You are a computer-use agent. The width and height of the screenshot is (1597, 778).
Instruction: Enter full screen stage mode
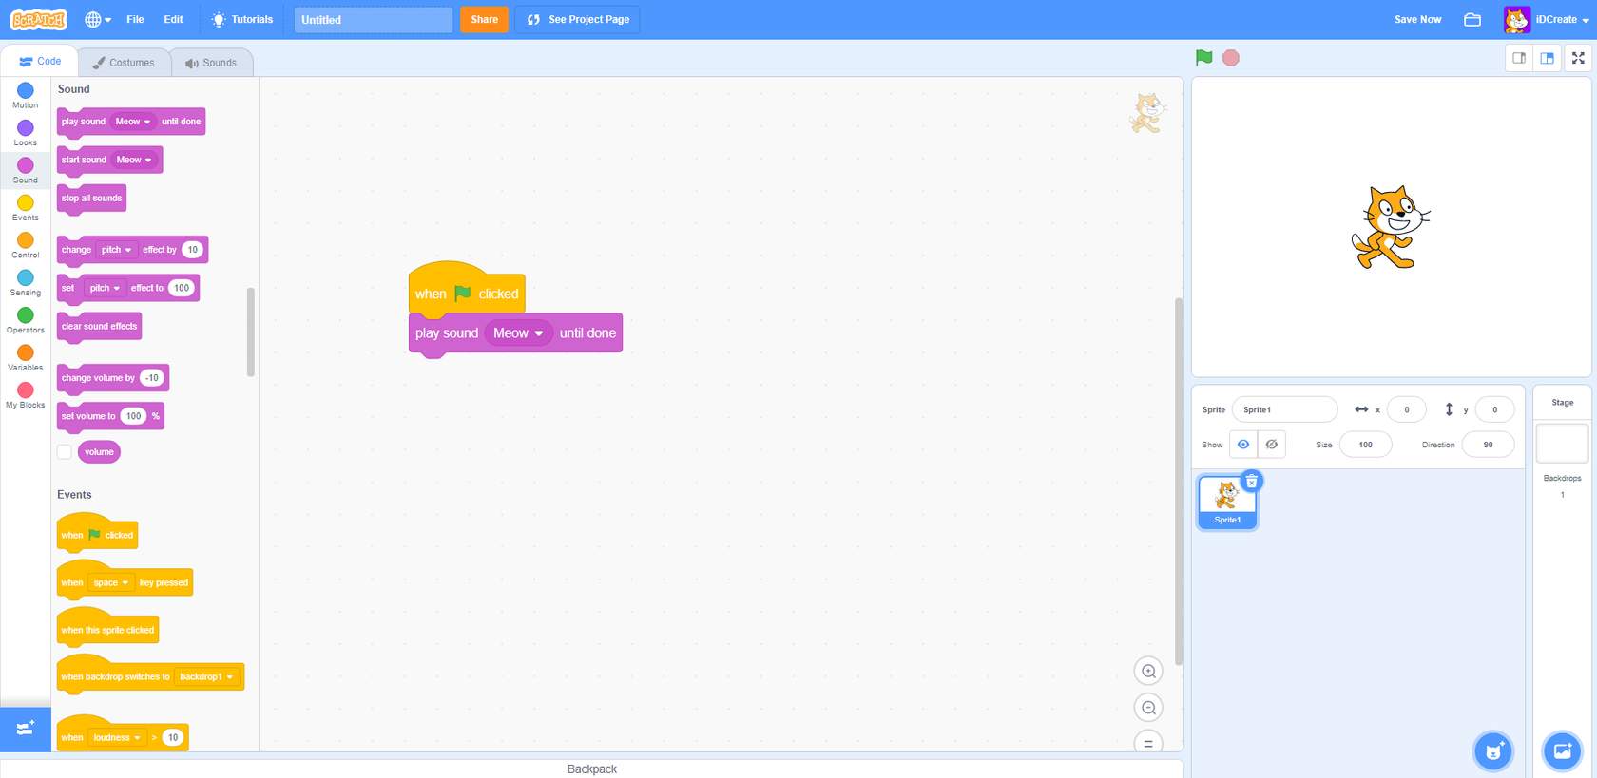(x=1578, y=58)
